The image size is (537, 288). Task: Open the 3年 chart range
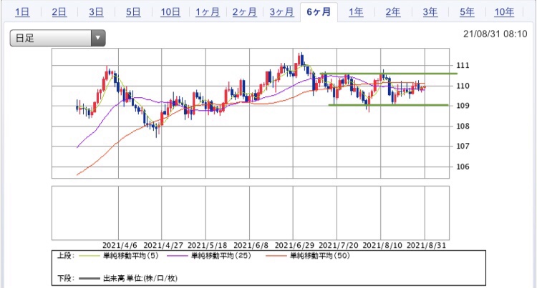tap(430, 12)
